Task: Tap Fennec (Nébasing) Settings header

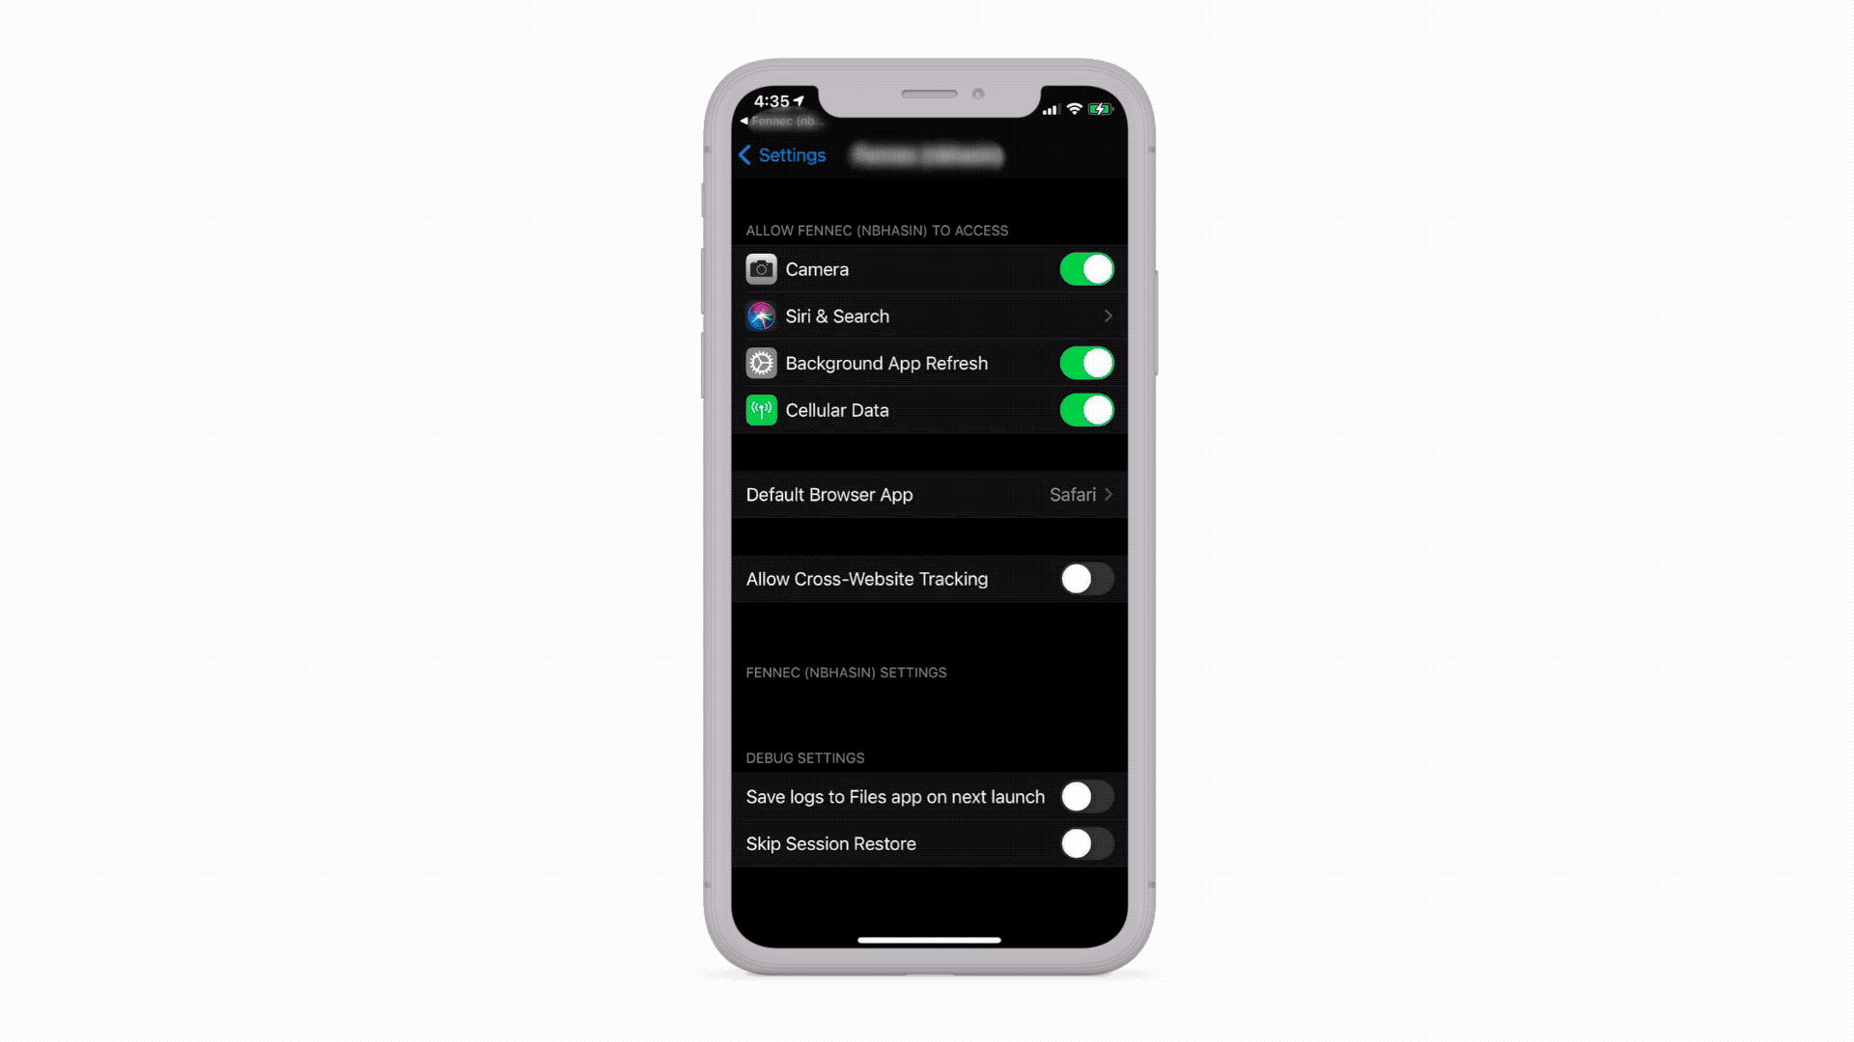Action: [847, 672]
